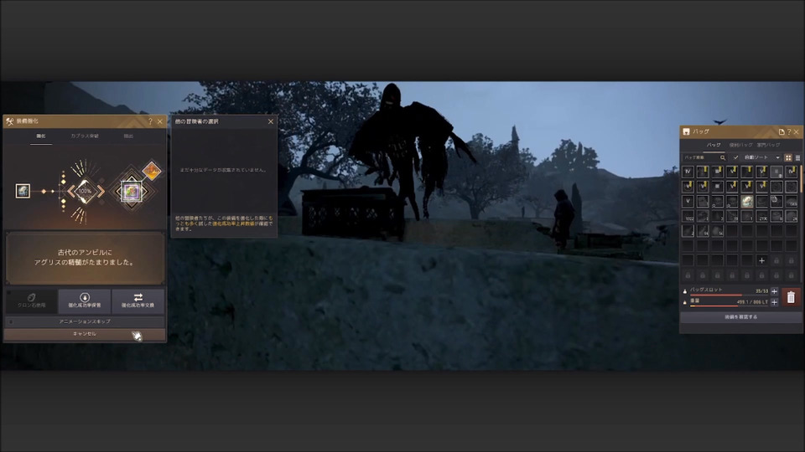The image size is (805, 452).
Task: Click the pop-out page icon in the バッグ header
Action: [782, 131]
